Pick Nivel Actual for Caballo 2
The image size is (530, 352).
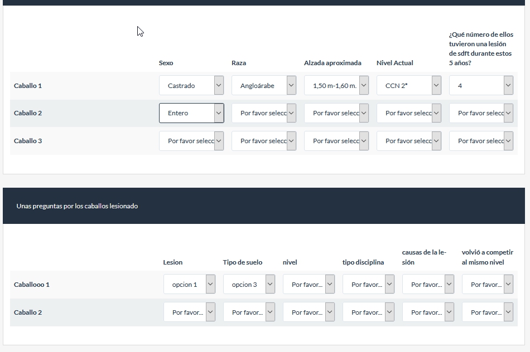point(408,113)
